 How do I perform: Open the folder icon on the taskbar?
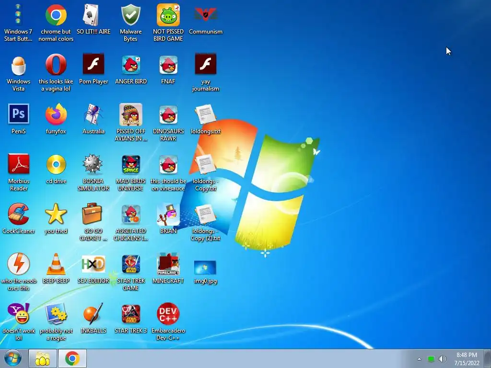43,358
